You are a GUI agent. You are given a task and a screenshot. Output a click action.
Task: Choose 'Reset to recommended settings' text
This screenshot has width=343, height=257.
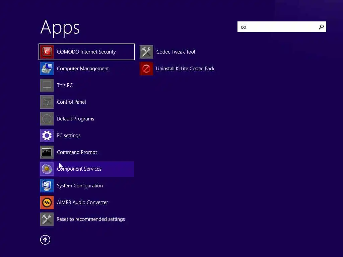coord(91,219)
